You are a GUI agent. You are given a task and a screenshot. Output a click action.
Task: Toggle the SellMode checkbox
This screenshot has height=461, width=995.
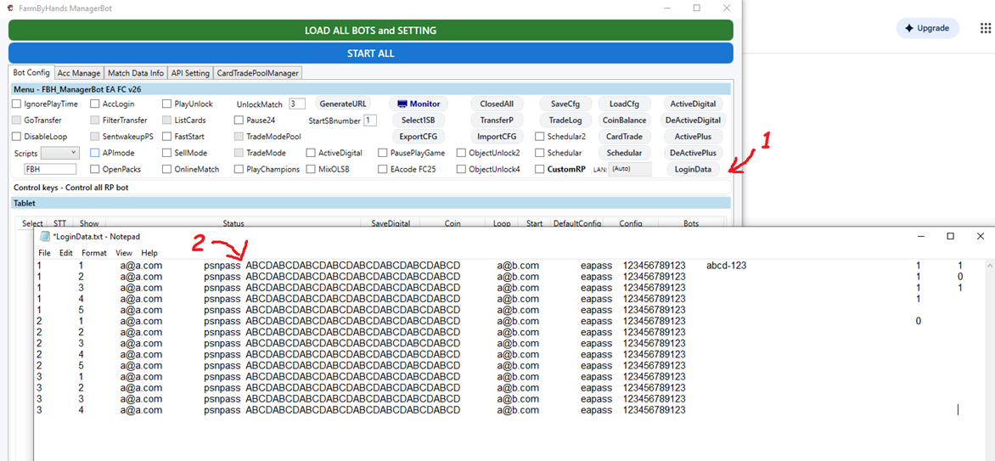tap(167, 153)
